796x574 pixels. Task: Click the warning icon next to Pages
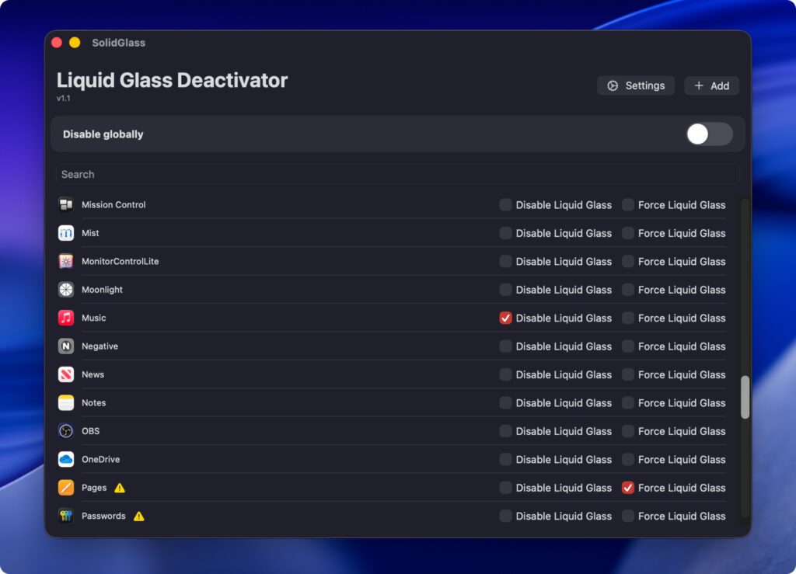click(x=120, y=488)
